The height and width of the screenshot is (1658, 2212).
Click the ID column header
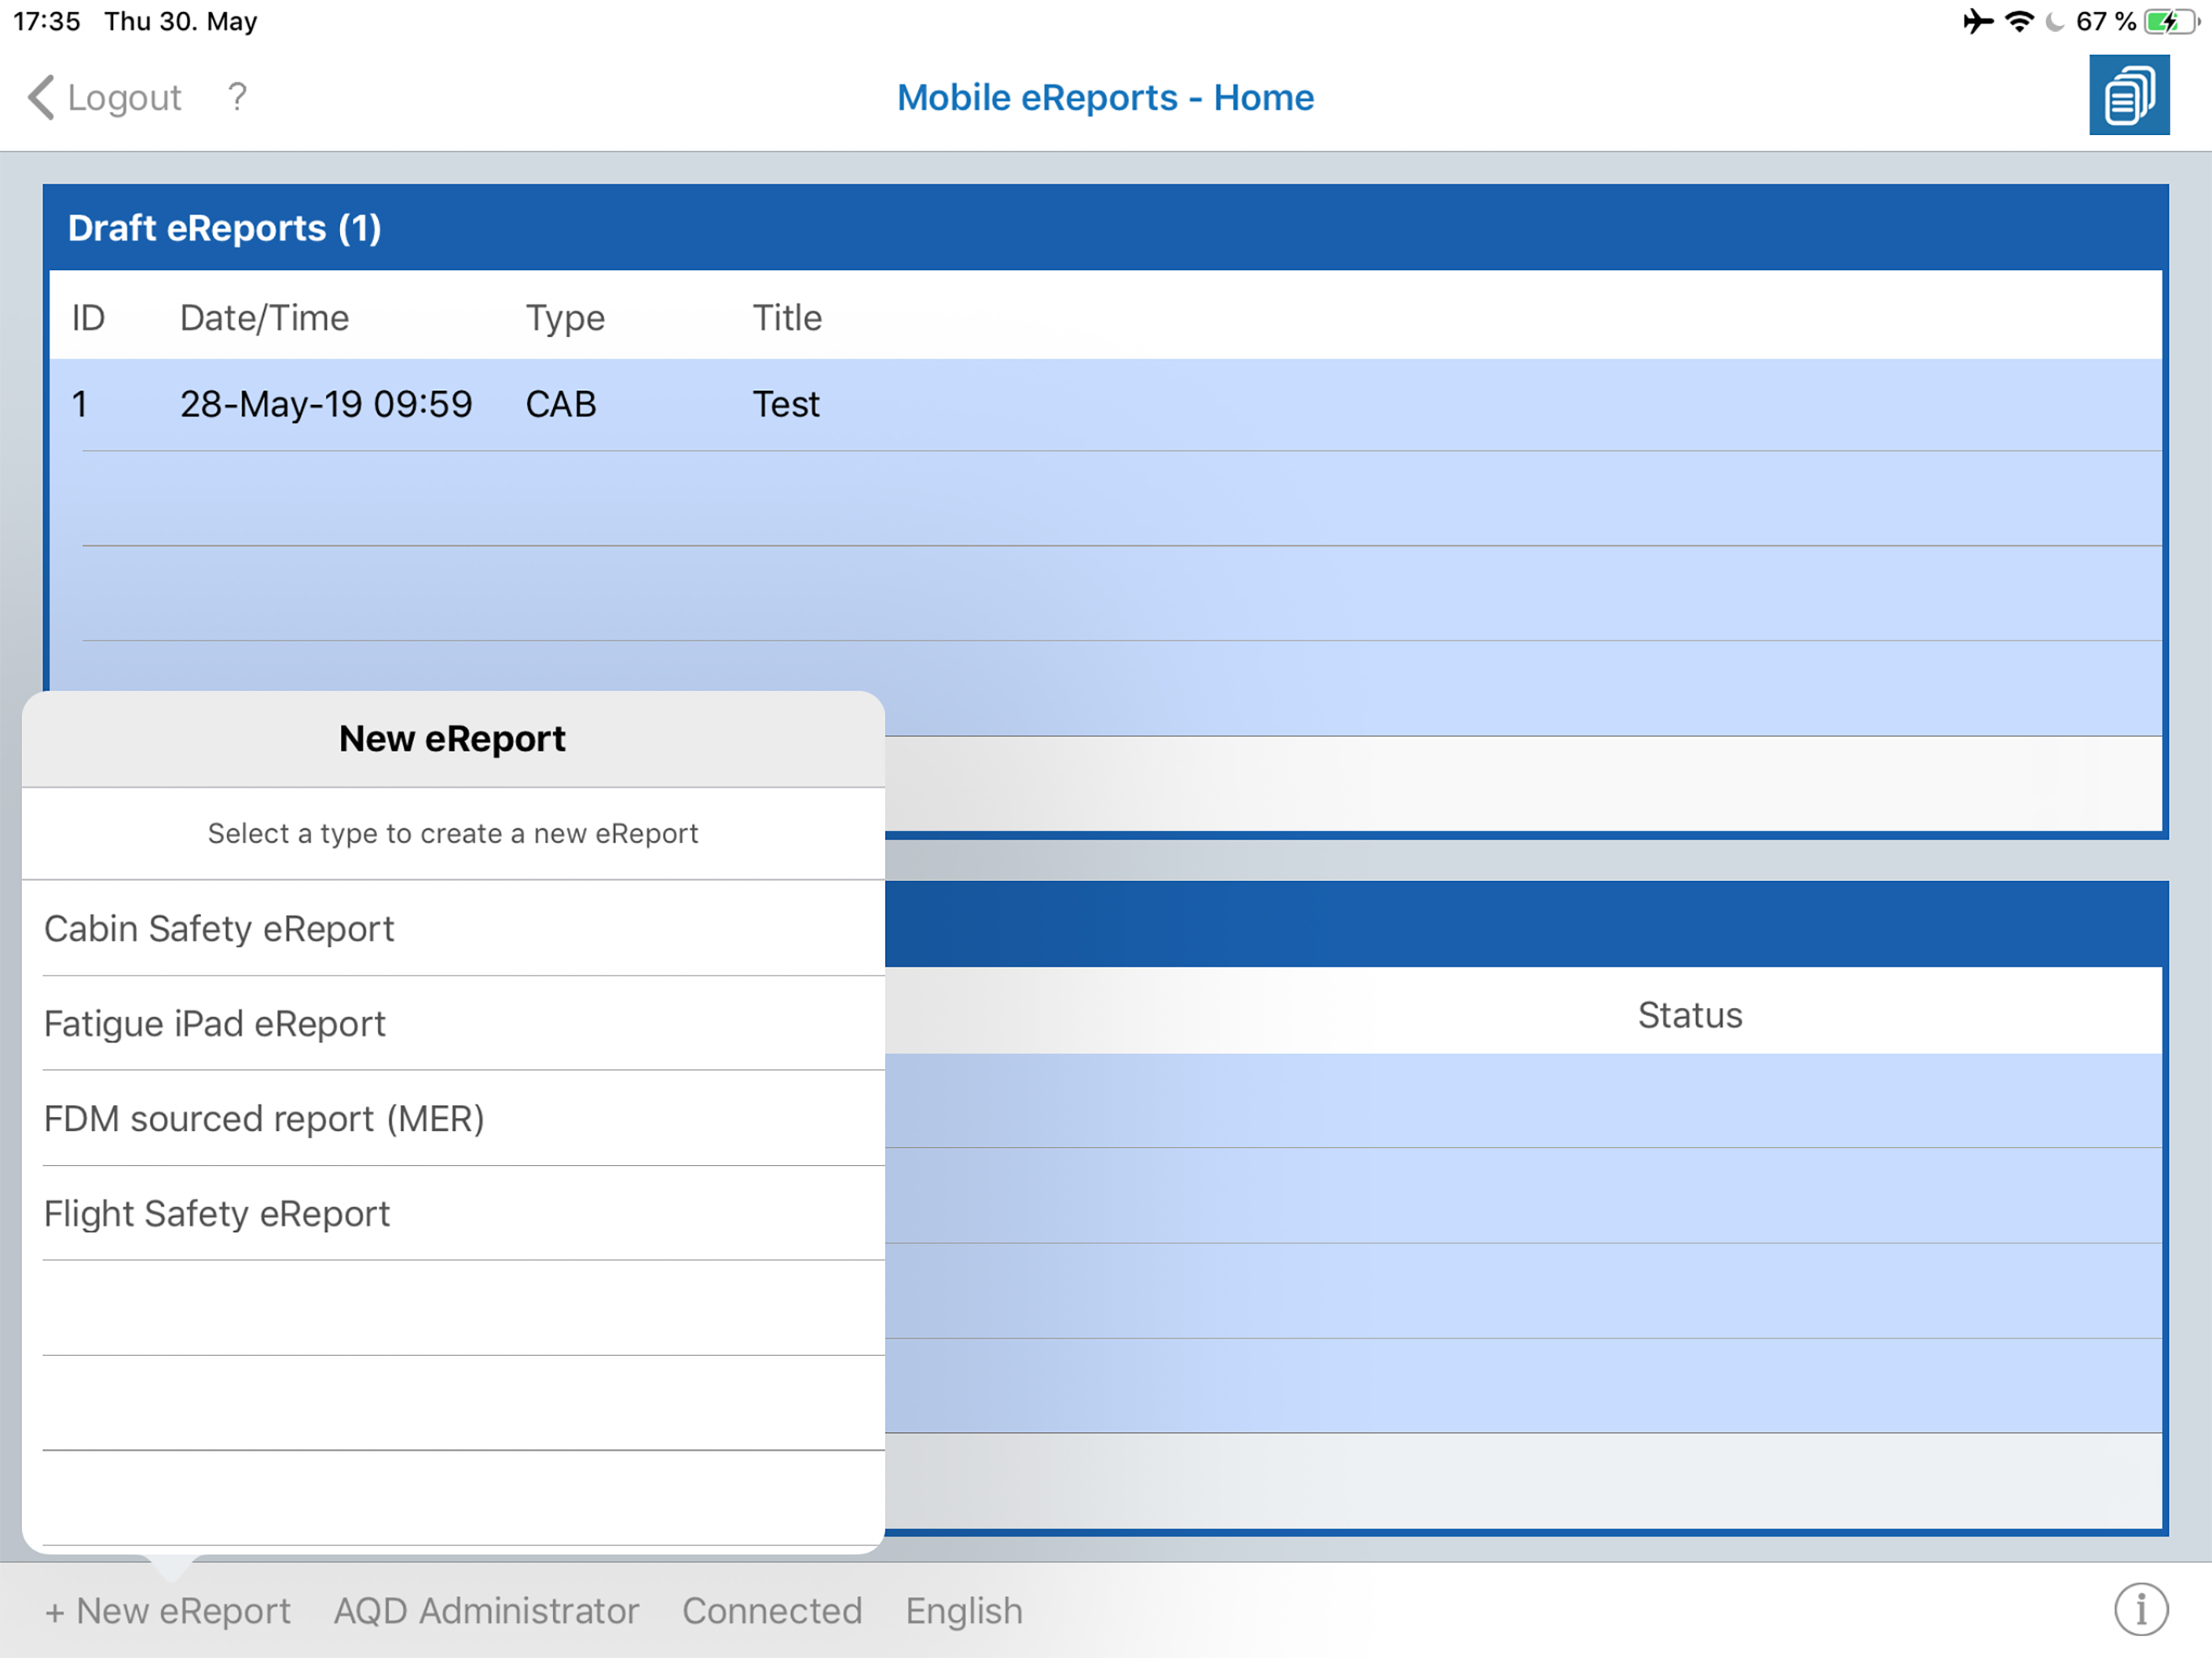(x=88, y=318)
